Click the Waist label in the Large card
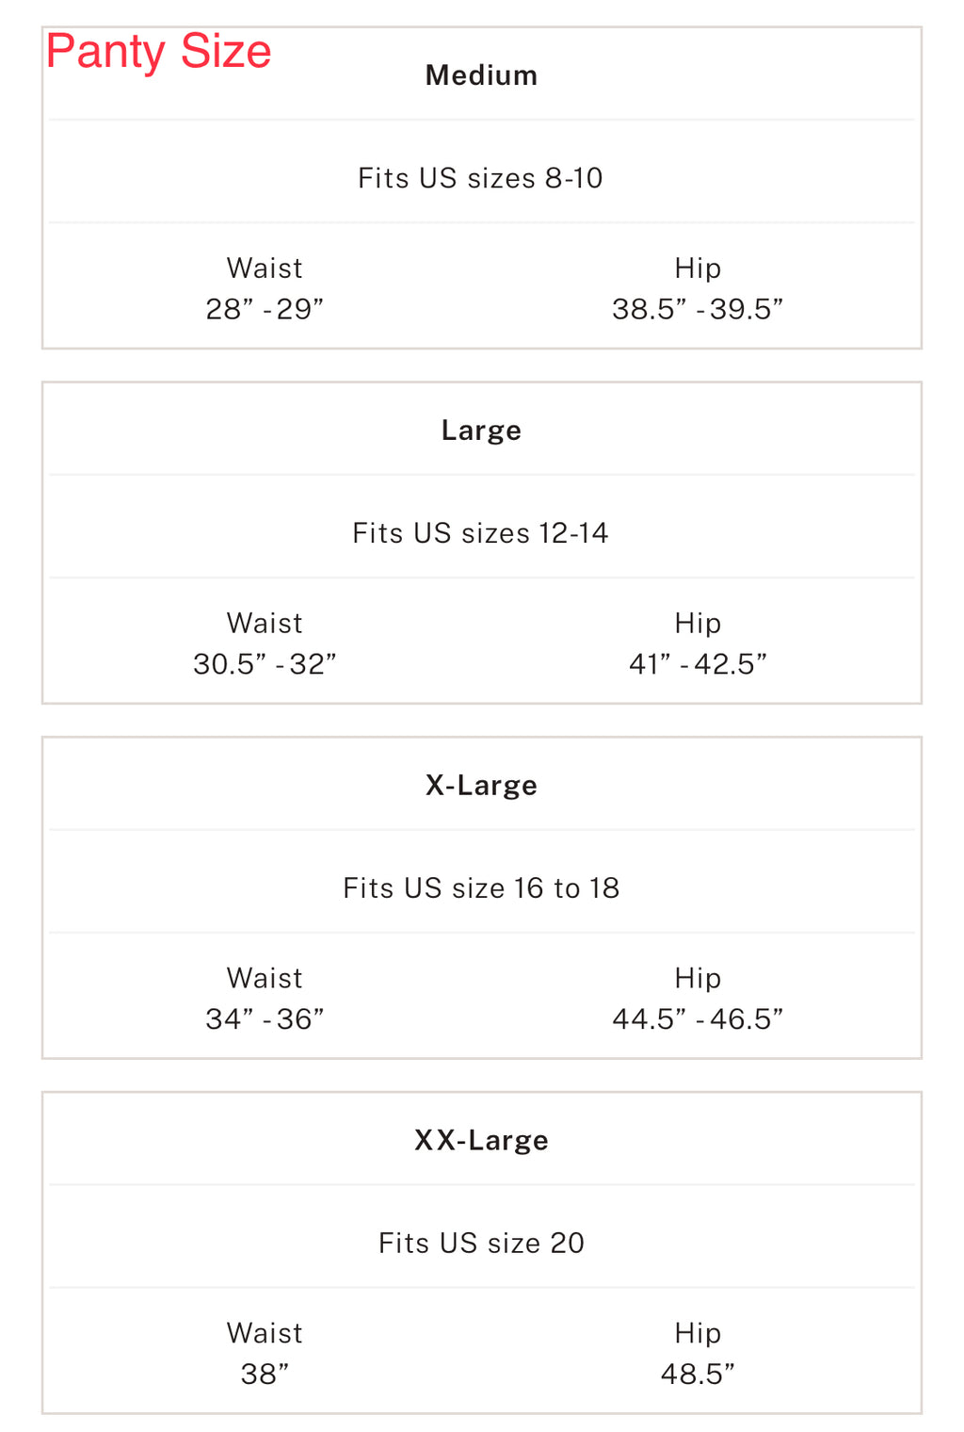Image resolution: width=964 pixels, height=1432 pixels. point(265,624)
